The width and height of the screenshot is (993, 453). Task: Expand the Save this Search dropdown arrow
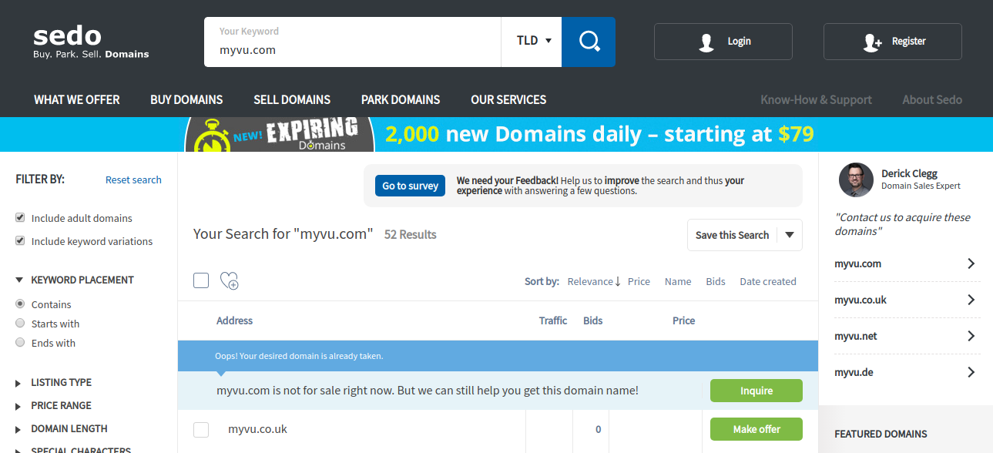coord(790,235)
